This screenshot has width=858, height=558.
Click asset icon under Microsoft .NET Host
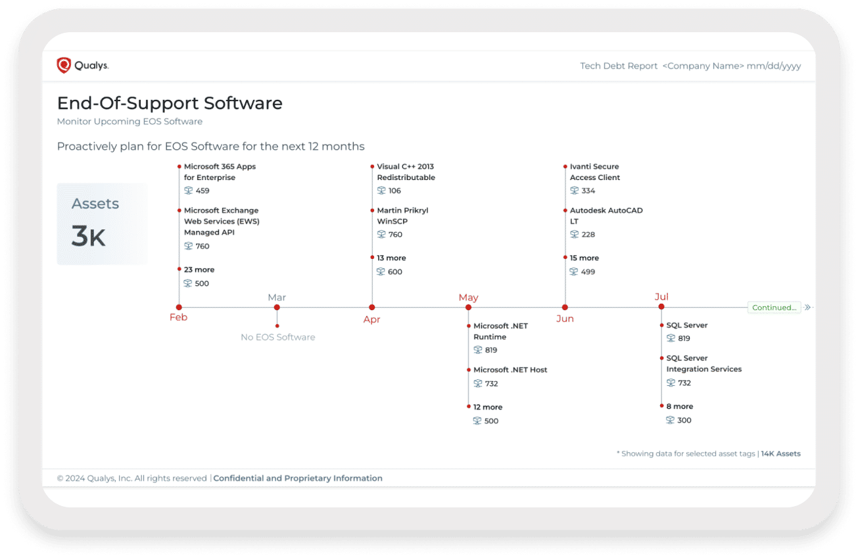pos(478,383)
